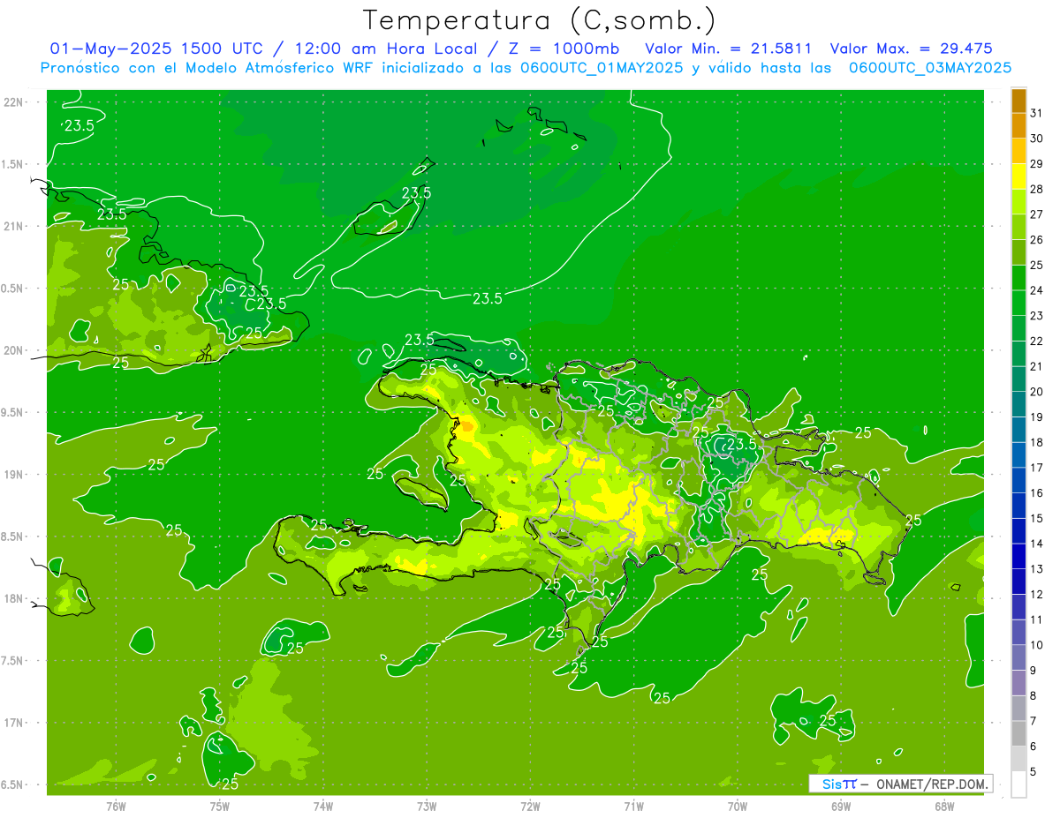Click the '20N' latitude label
This screenshot has height=818, width=1060.
pos(14,350)
